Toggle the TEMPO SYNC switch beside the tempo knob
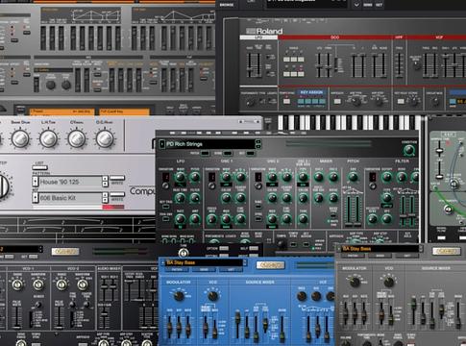Image resolution: width=466 pixels, height=346 pixels. click(x=293, y=244)
